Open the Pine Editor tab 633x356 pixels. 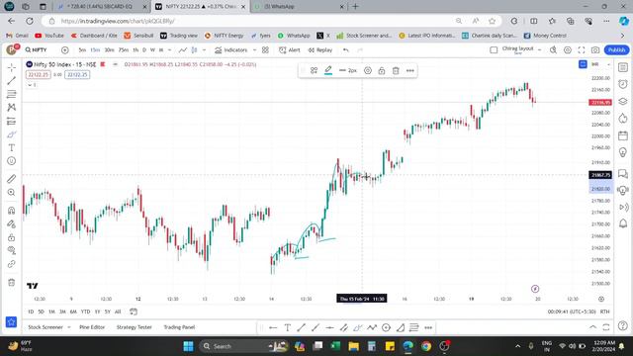[x=92, y=327]
